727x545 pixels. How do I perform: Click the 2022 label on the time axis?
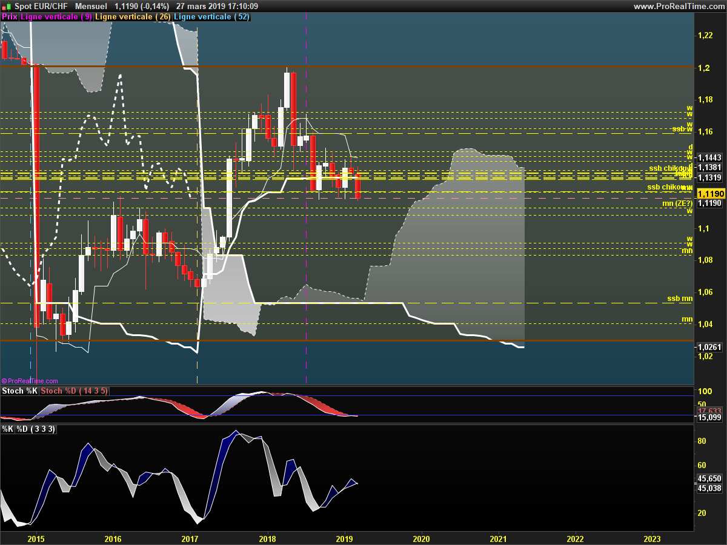point(575,538)
